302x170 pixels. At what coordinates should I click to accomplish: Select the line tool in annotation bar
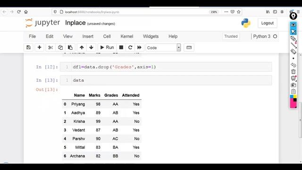pos(294,45)
